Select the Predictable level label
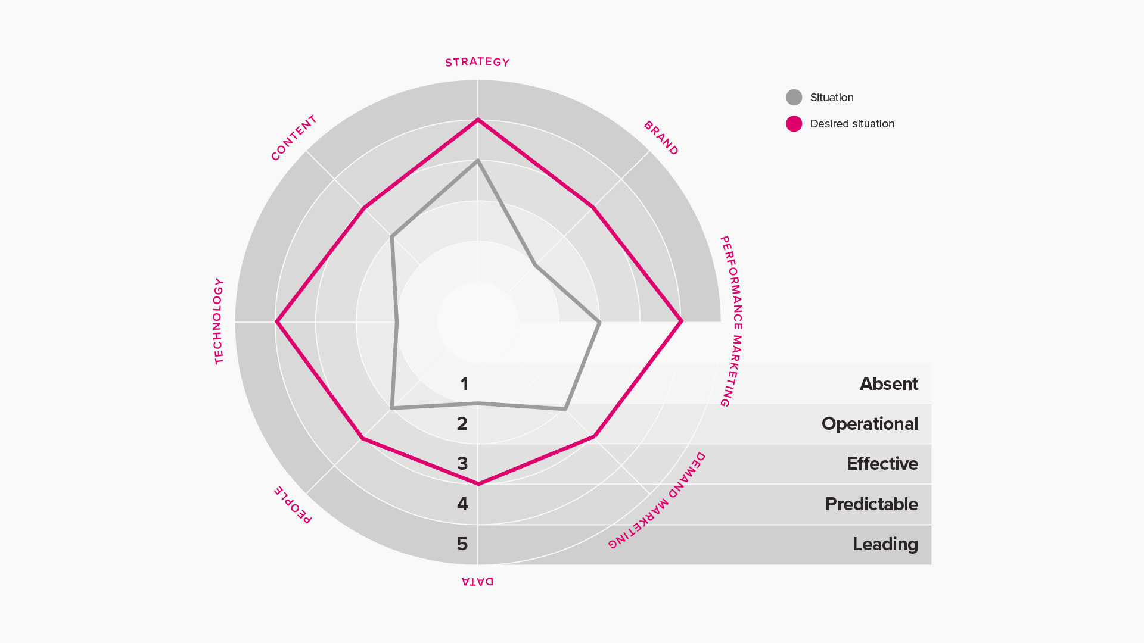1144x643 pixels. coord(871,504)
